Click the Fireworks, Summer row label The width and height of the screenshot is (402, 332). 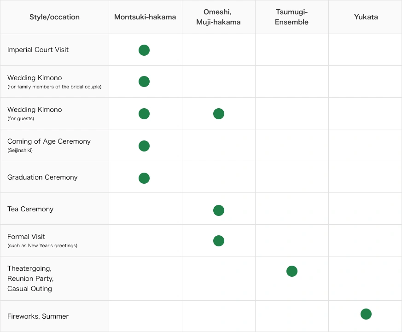point(38,316)
